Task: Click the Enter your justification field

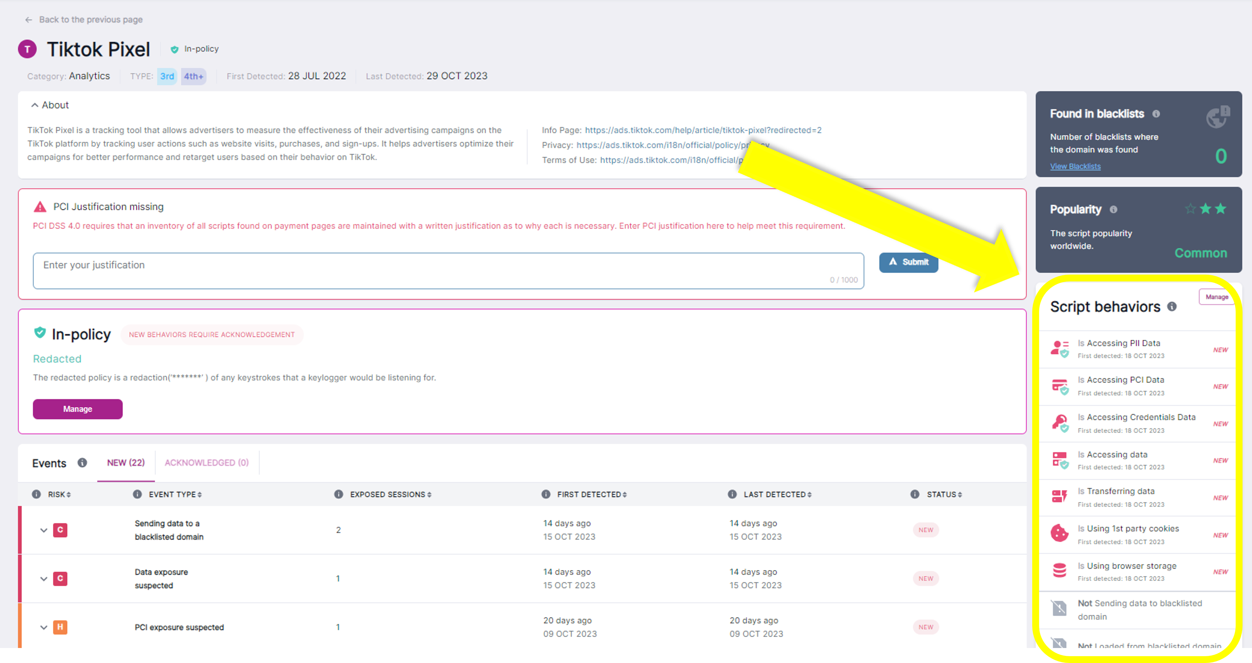Action: (x=448, y=271)
